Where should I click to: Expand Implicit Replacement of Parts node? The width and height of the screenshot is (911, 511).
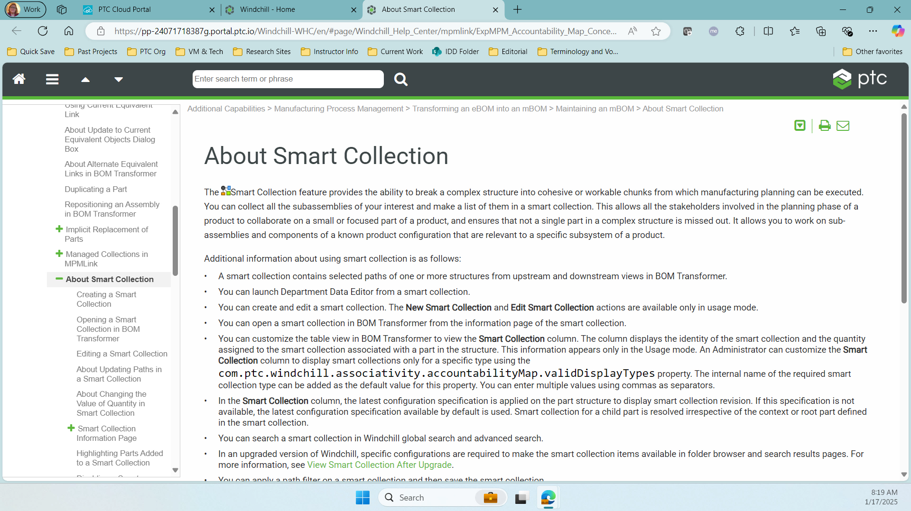tap(59, 229)
